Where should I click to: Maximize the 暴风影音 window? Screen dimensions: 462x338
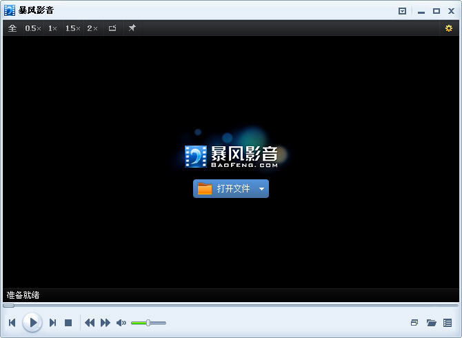pos(436,11)
